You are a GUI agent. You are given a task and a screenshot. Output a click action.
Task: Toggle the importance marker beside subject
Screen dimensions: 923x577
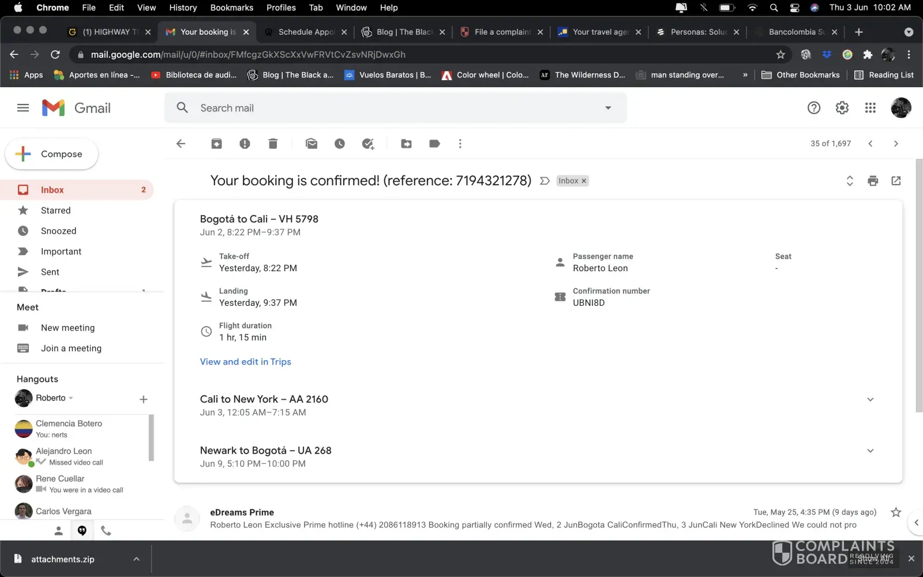pos(545,181)
